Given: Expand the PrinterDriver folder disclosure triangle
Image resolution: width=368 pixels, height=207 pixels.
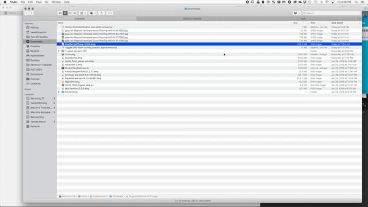Looking at the screenshot, I should (x=59, y=92).
